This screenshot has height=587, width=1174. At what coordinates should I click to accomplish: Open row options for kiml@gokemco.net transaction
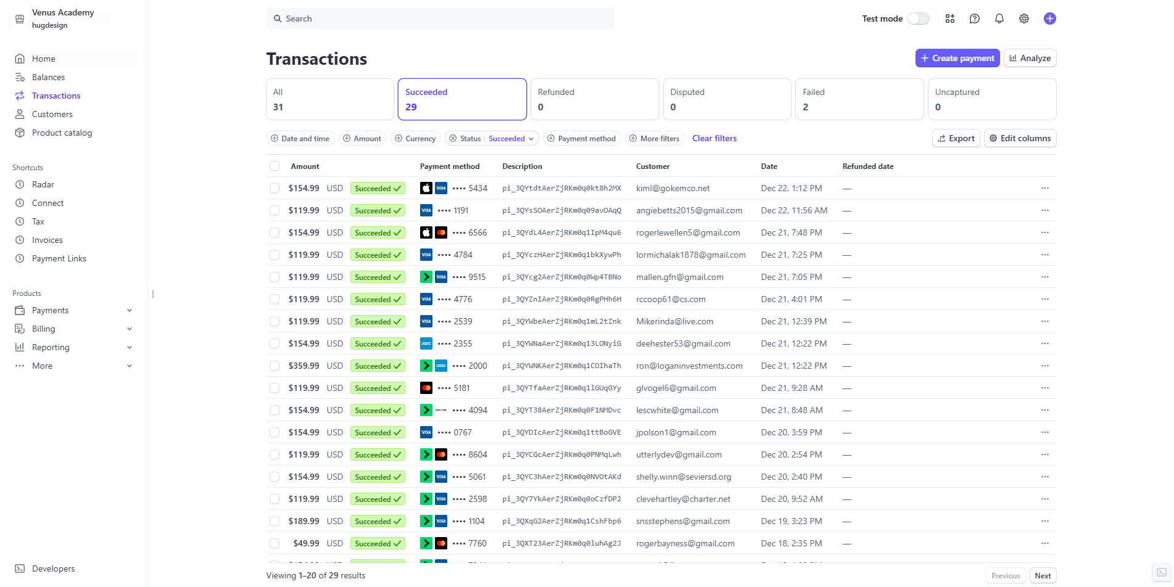pos(1045,188)
